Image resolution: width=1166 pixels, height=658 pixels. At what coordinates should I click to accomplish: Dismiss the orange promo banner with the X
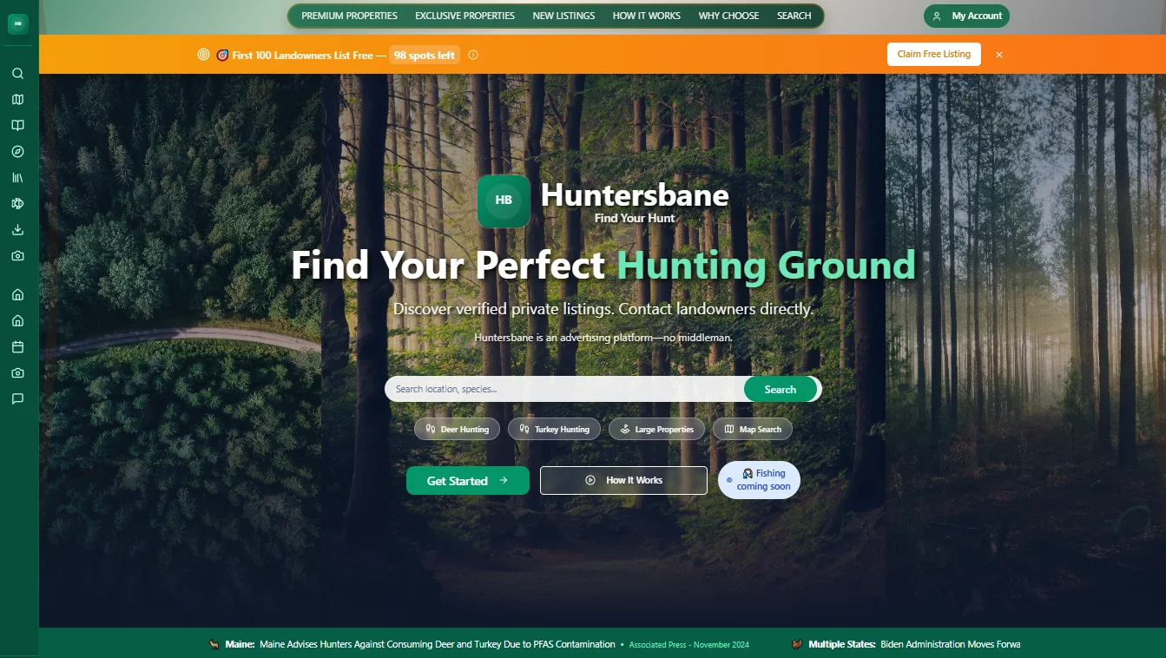click(999, 55)
